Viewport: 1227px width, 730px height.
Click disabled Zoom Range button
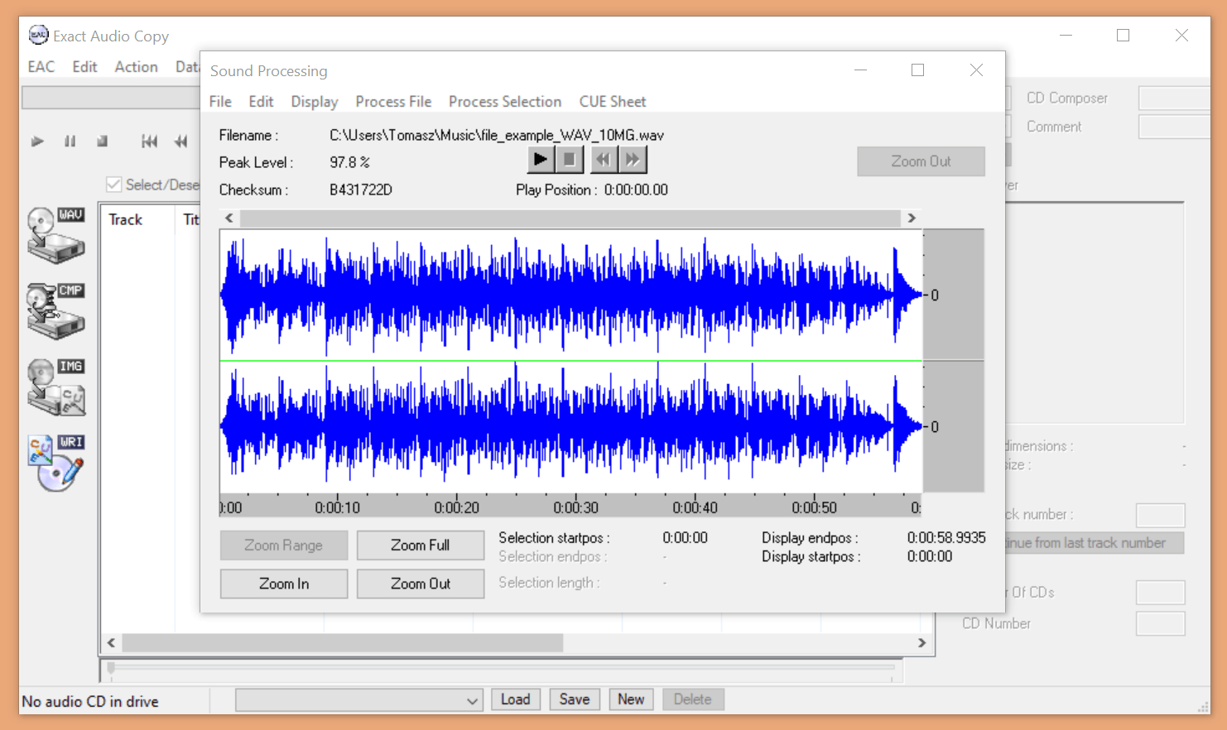[284, 545]
